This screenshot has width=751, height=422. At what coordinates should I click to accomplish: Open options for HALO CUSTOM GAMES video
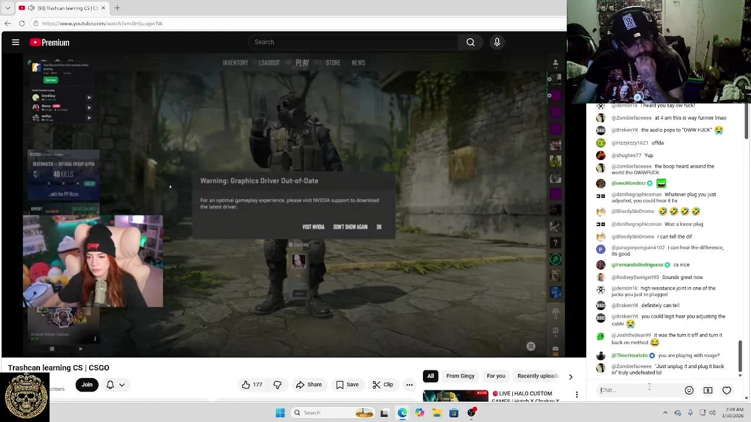pos(577,394)
